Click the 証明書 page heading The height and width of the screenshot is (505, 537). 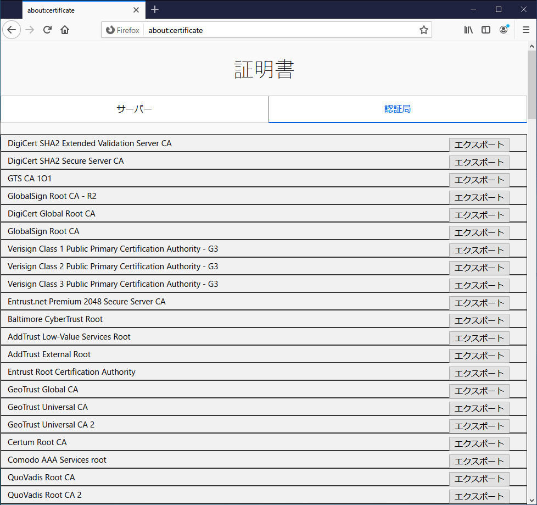264,69
